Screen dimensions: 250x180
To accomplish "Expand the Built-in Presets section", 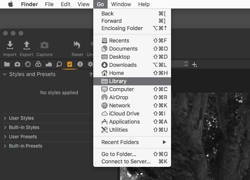I will tap(26, 146).
